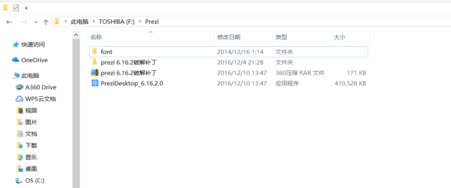Open 文档 in the navigation pane

[x=31, y=134]
